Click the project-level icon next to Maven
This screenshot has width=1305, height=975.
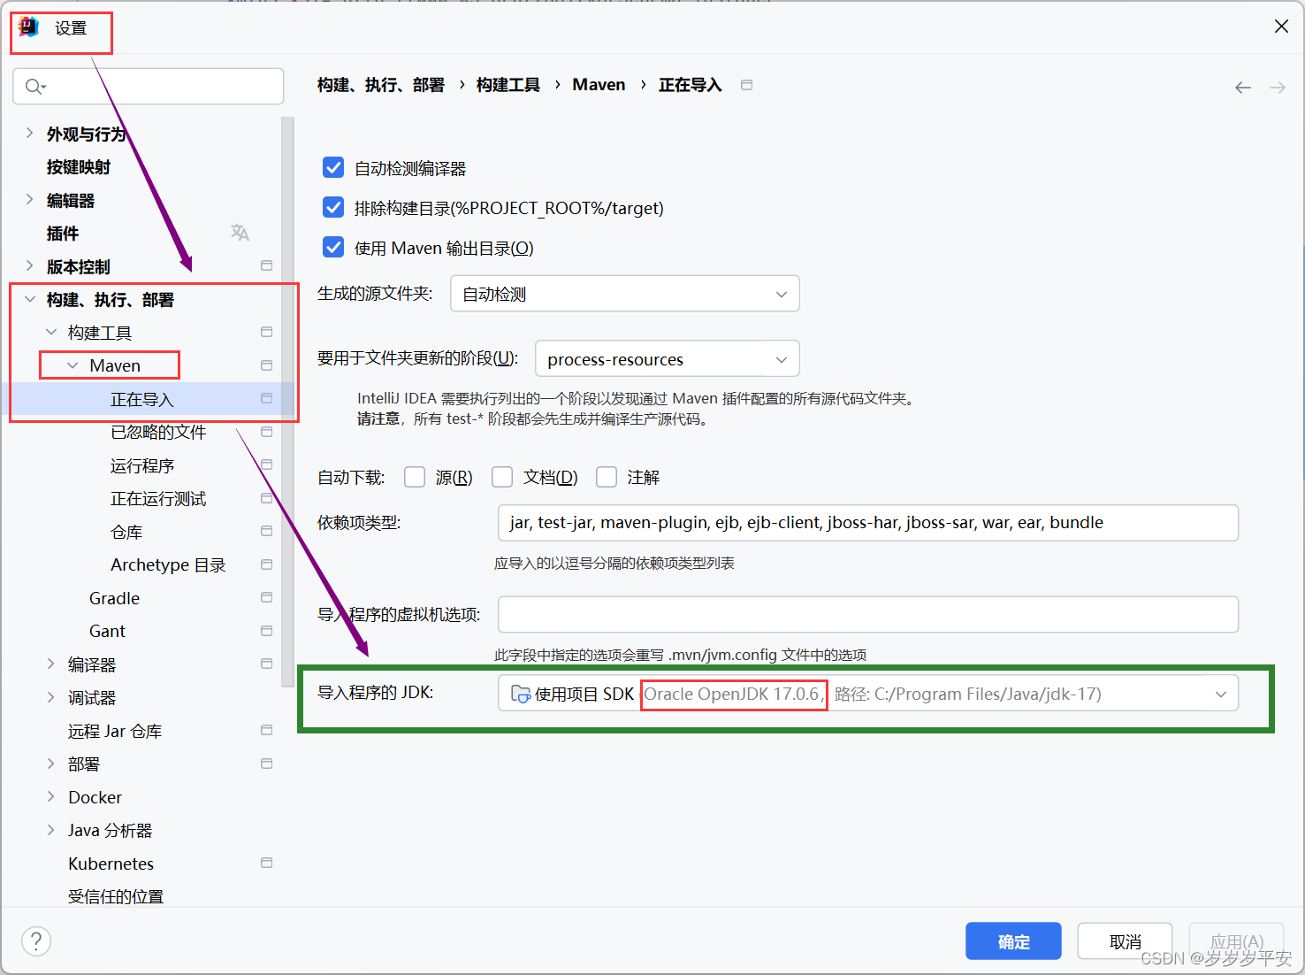[266, 365]
